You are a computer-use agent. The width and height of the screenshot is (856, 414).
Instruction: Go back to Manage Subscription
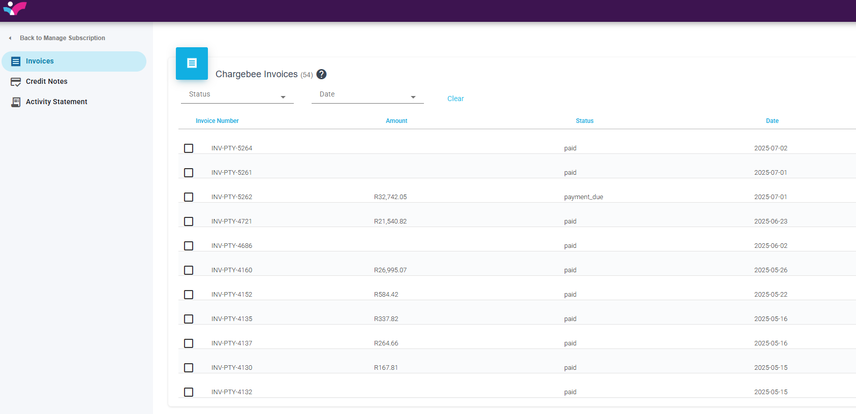pyautogui.click(x=63, y=38)
